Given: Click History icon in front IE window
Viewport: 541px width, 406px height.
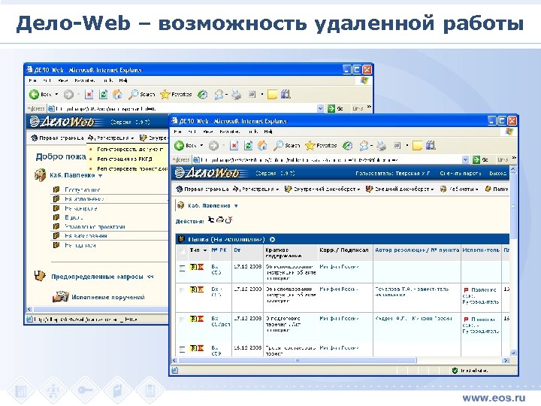Looking at the screenshot, I should [347, 146].
